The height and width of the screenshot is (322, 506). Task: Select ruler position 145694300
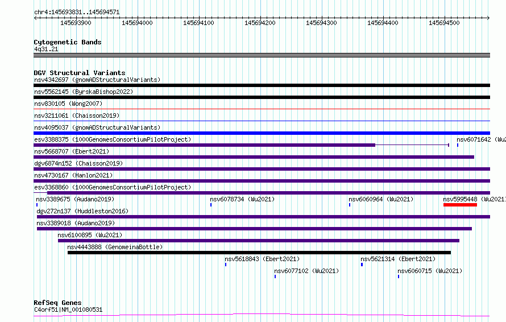click(x=321, y=23)
